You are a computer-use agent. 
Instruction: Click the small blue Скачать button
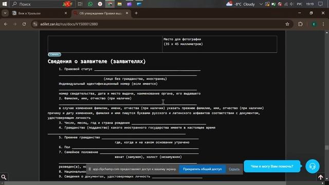[x=54, y=54]
